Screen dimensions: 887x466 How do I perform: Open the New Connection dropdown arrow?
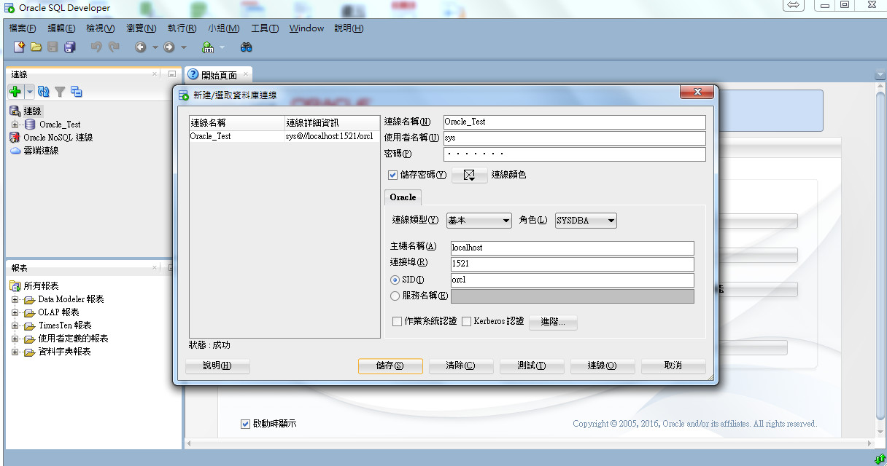[29, 92]
